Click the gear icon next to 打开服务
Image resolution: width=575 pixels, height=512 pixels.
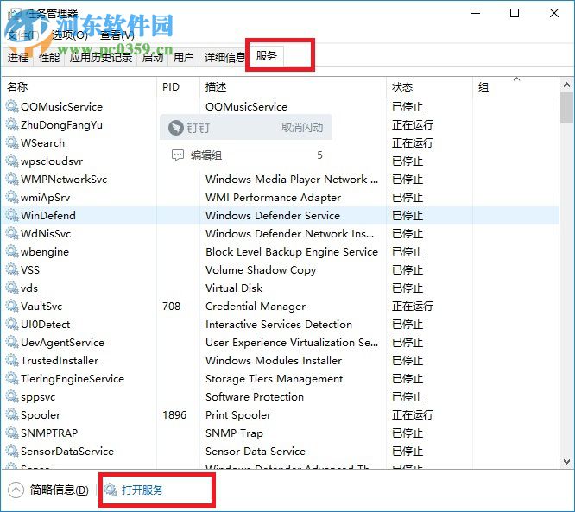click(110, 490)
